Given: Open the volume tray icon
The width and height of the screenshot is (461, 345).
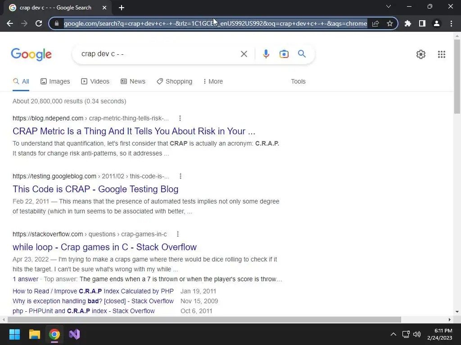Looking at the screenshot, I should pos(417,334).
